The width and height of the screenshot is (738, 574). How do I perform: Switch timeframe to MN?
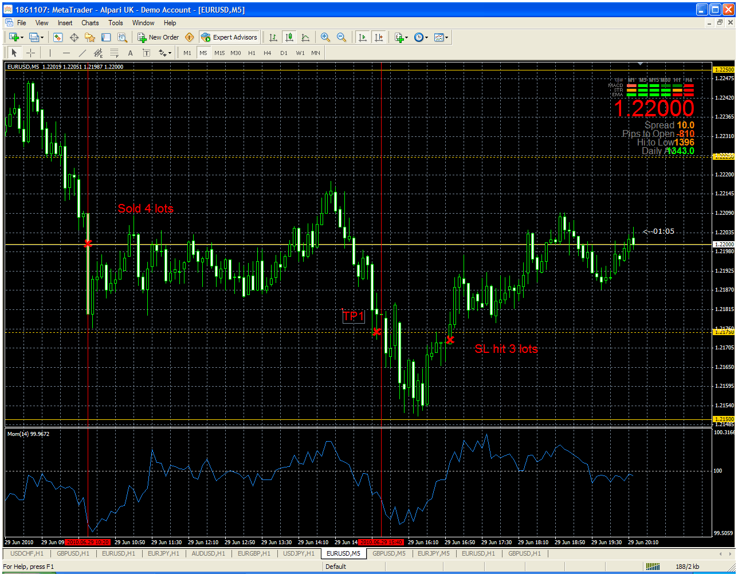click(x=316, y=53)
